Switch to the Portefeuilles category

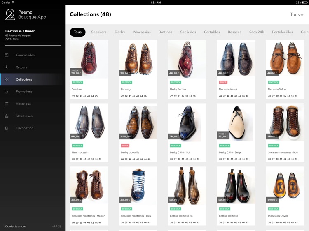[282, 32]
